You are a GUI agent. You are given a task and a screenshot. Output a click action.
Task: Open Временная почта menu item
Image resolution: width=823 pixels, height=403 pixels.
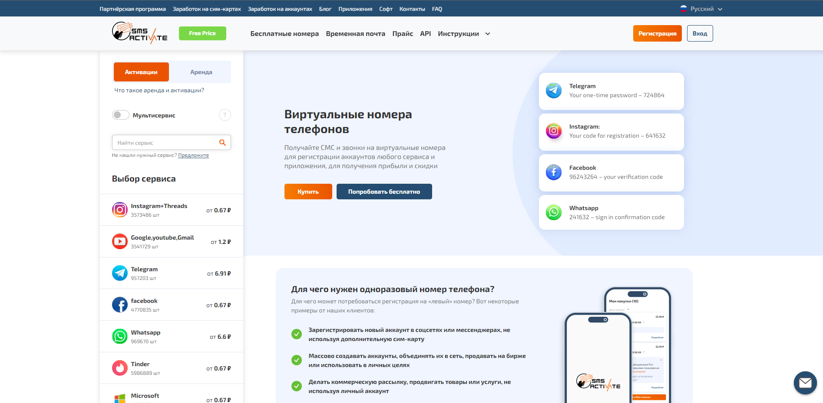pos(356,34)
